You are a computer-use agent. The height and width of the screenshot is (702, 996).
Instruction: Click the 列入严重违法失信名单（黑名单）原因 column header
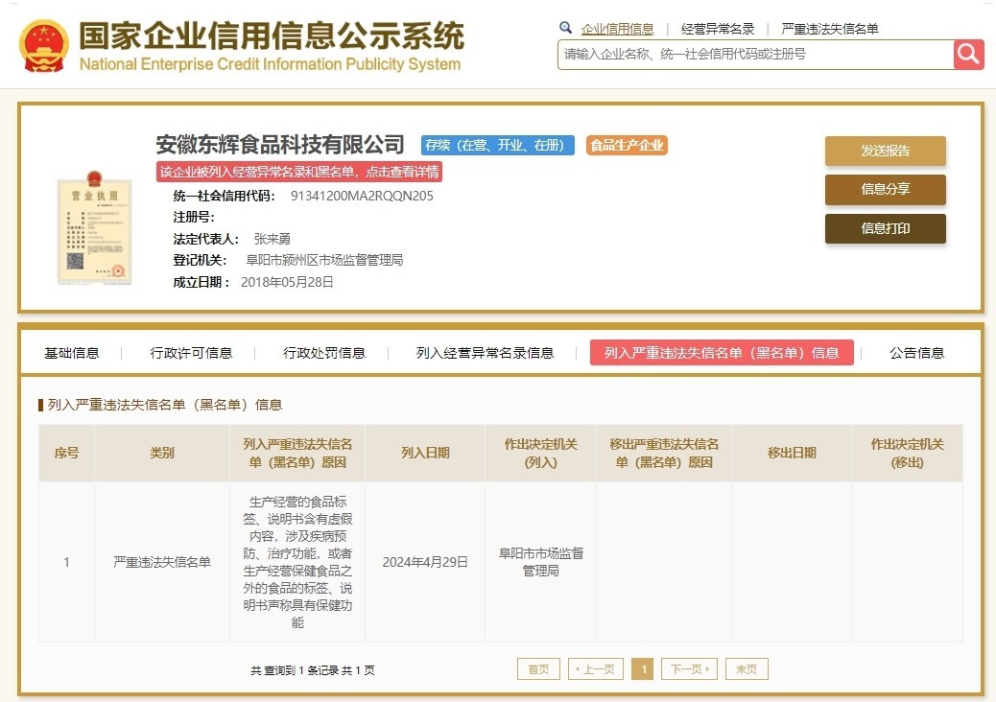tap(297, 453)
